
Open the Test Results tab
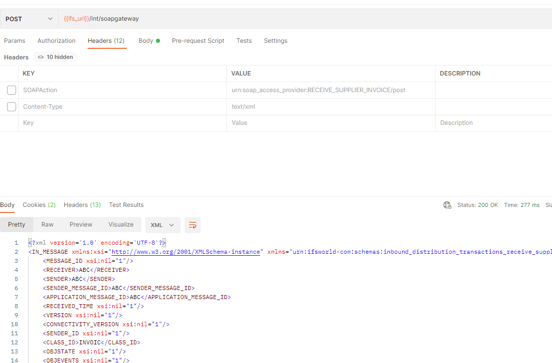point(126,205)
